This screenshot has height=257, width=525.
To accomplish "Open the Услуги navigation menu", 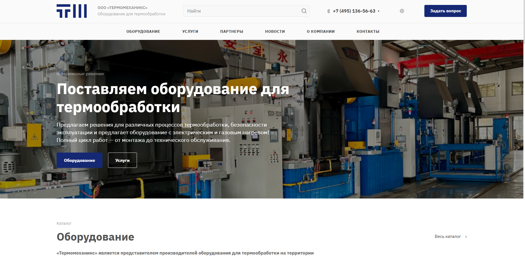I will coord(190,31).
